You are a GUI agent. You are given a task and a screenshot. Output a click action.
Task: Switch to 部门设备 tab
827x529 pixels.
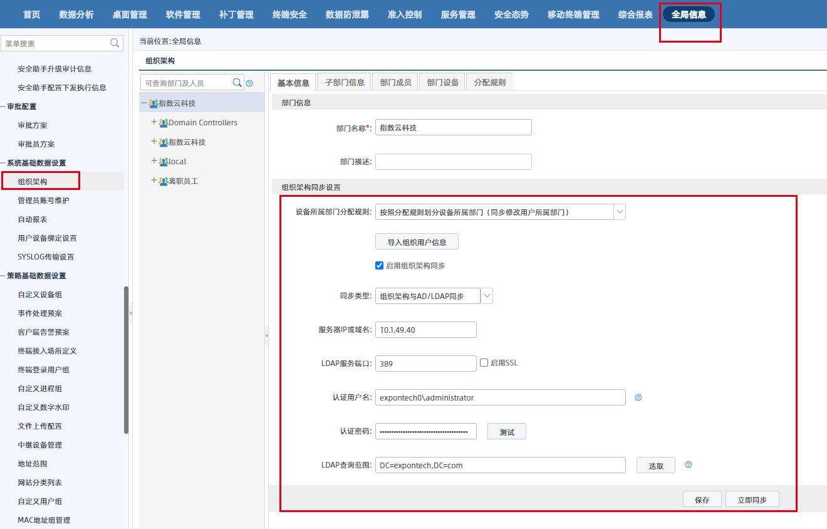442,82
